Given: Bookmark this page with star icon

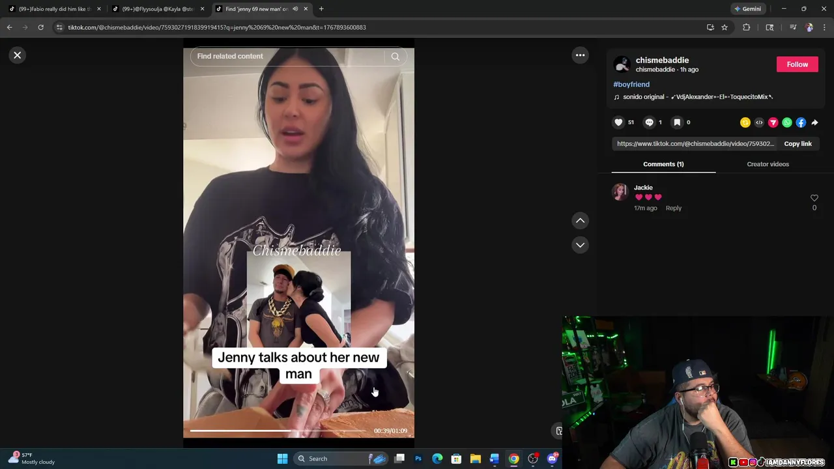Looking at the screenshot, I should click(724, 27).
